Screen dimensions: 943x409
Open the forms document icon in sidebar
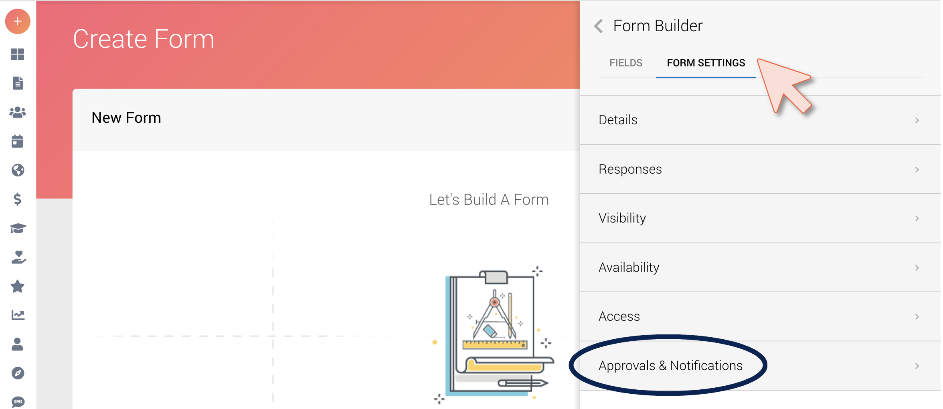click(18, 83)
